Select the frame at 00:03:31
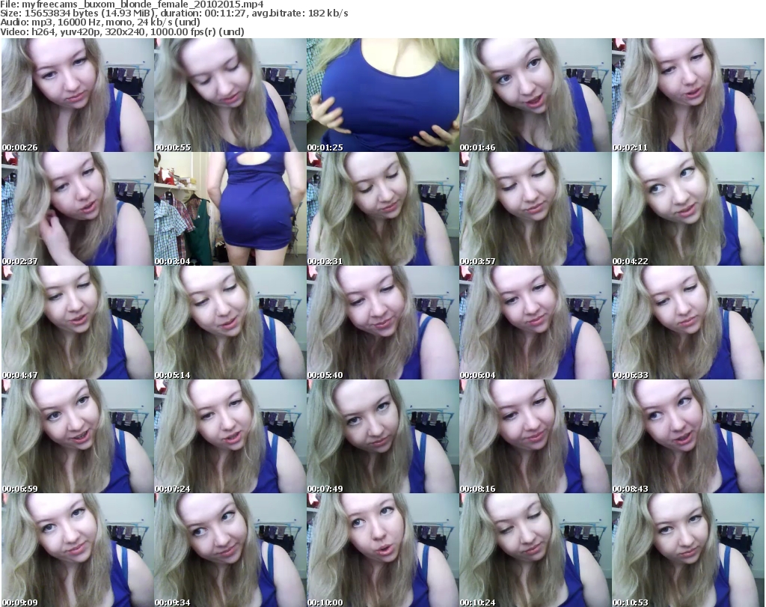The height and width of the screenshot is (607, 766). coord(383,209)
